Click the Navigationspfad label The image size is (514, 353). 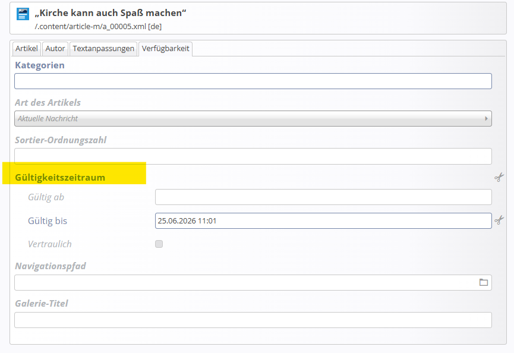pos(51,266)
